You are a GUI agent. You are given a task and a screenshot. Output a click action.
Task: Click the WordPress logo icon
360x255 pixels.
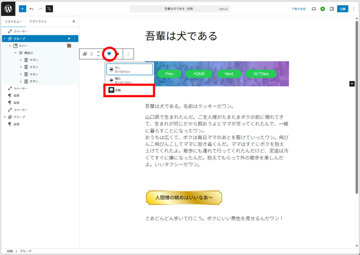(x=8, y=8)
